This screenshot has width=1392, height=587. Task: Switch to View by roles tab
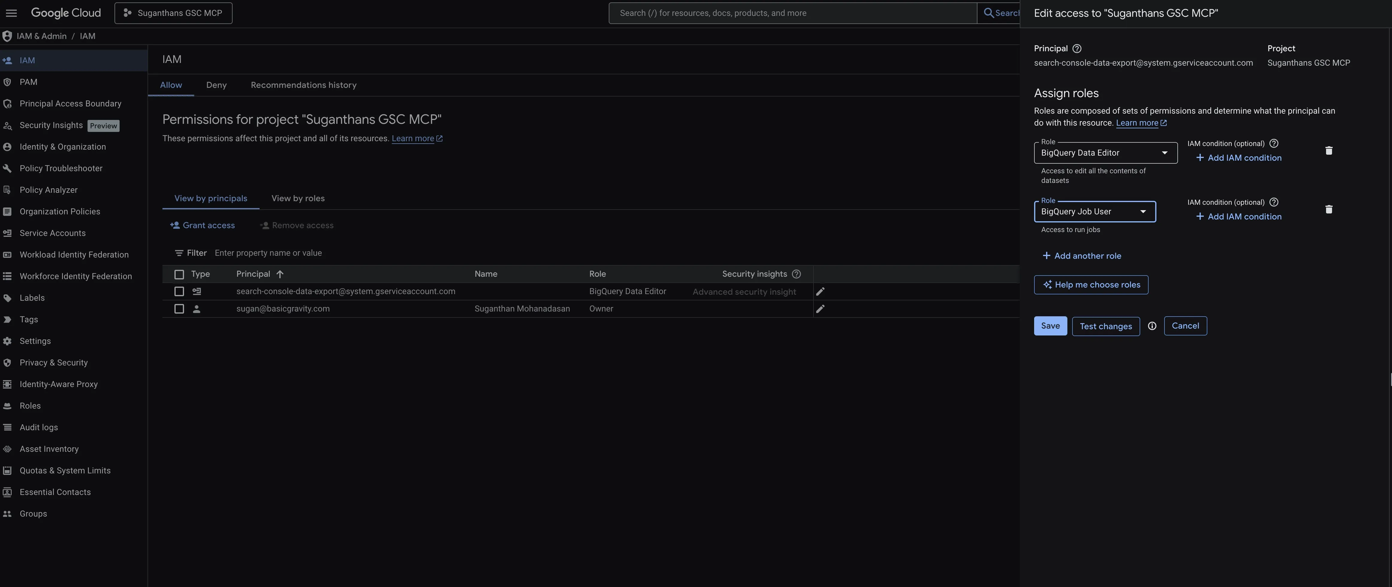coord(298,198)
